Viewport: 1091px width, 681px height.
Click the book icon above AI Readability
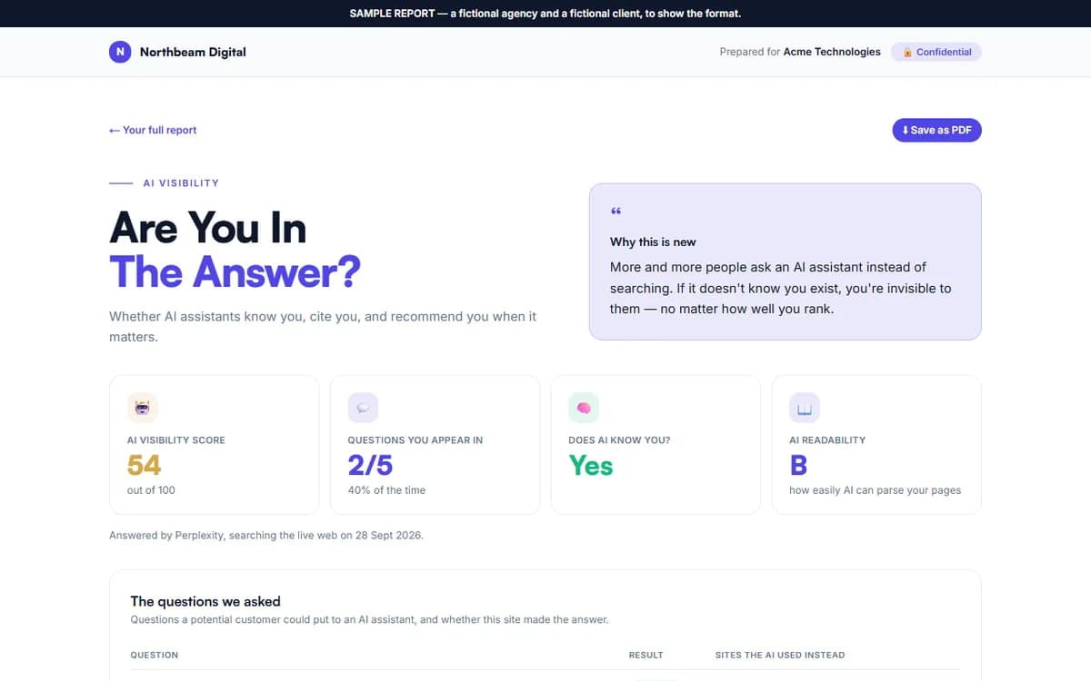(x=805, y=408)
